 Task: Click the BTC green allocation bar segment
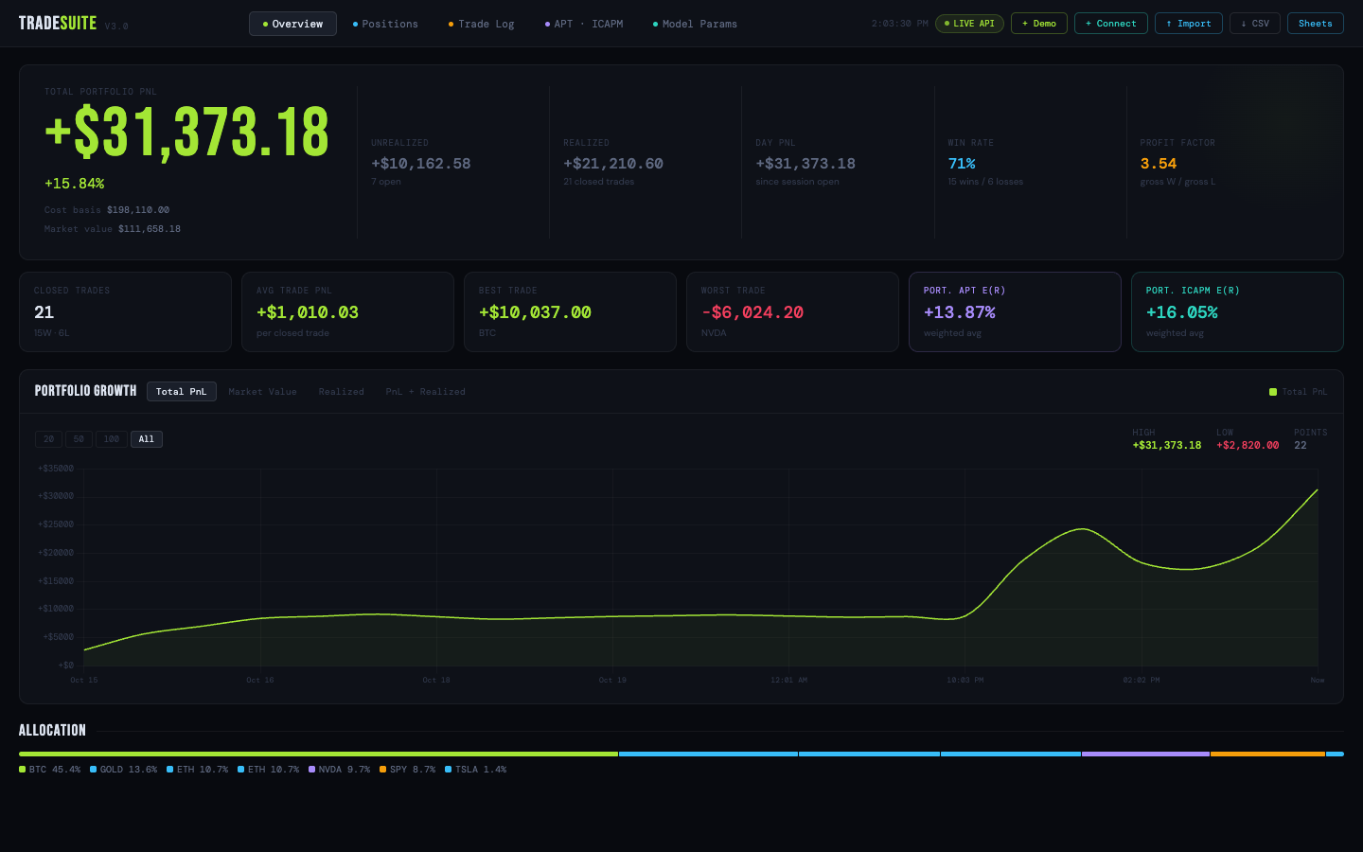(318, 754)
